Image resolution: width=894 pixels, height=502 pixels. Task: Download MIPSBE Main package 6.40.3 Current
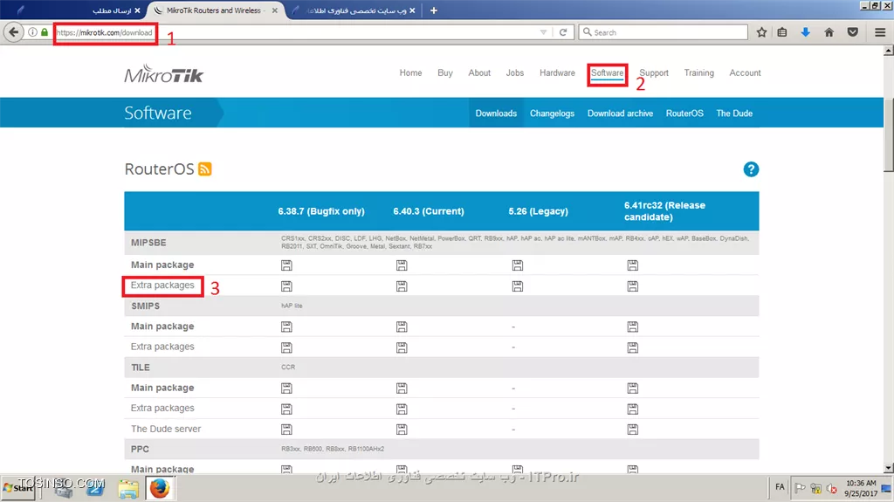pyautogui.click(x=402, y=265)
